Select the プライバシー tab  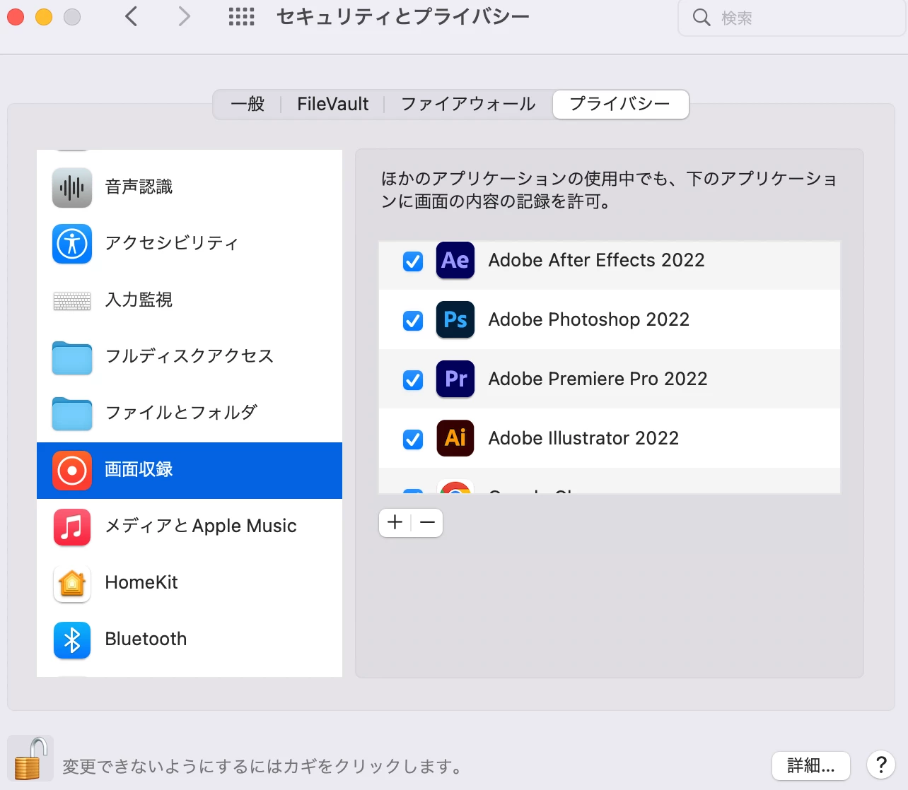click(x=620, y=105)
